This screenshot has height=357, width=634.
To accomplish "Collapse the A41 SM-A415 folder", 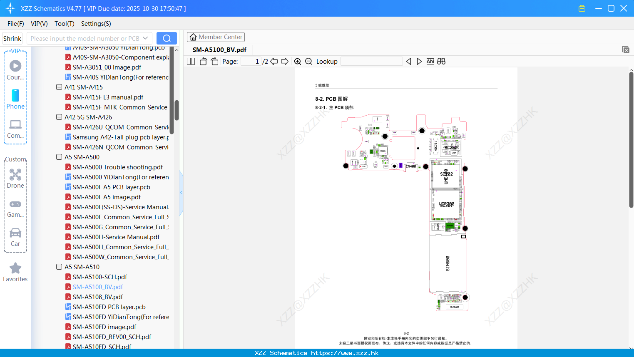I will (59, 87).
